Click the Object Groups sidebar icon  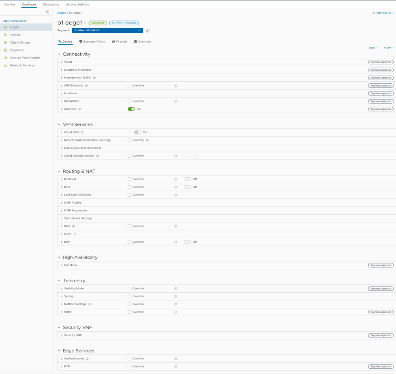tap(5, 43)
